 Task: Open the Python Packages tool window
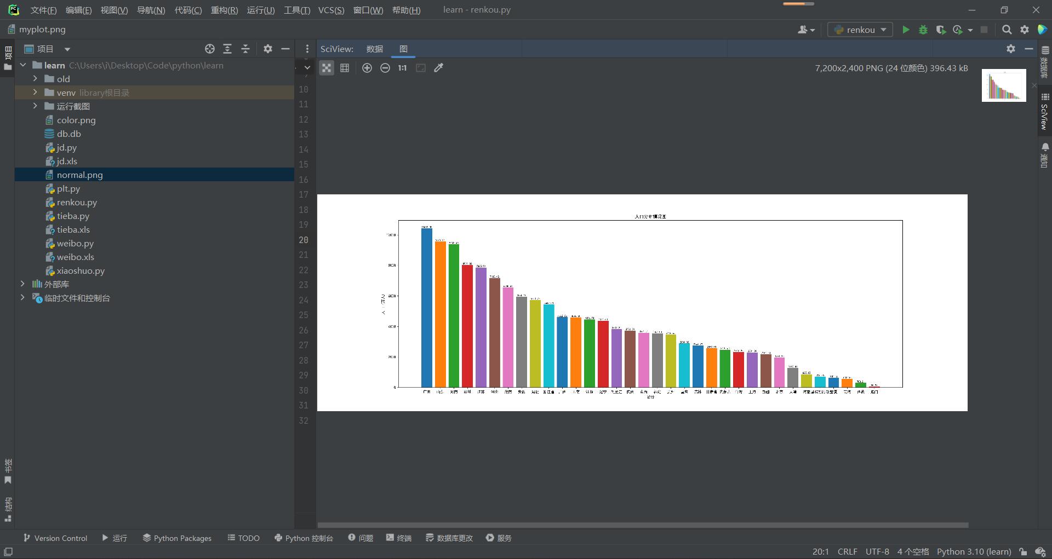point(177,538)
